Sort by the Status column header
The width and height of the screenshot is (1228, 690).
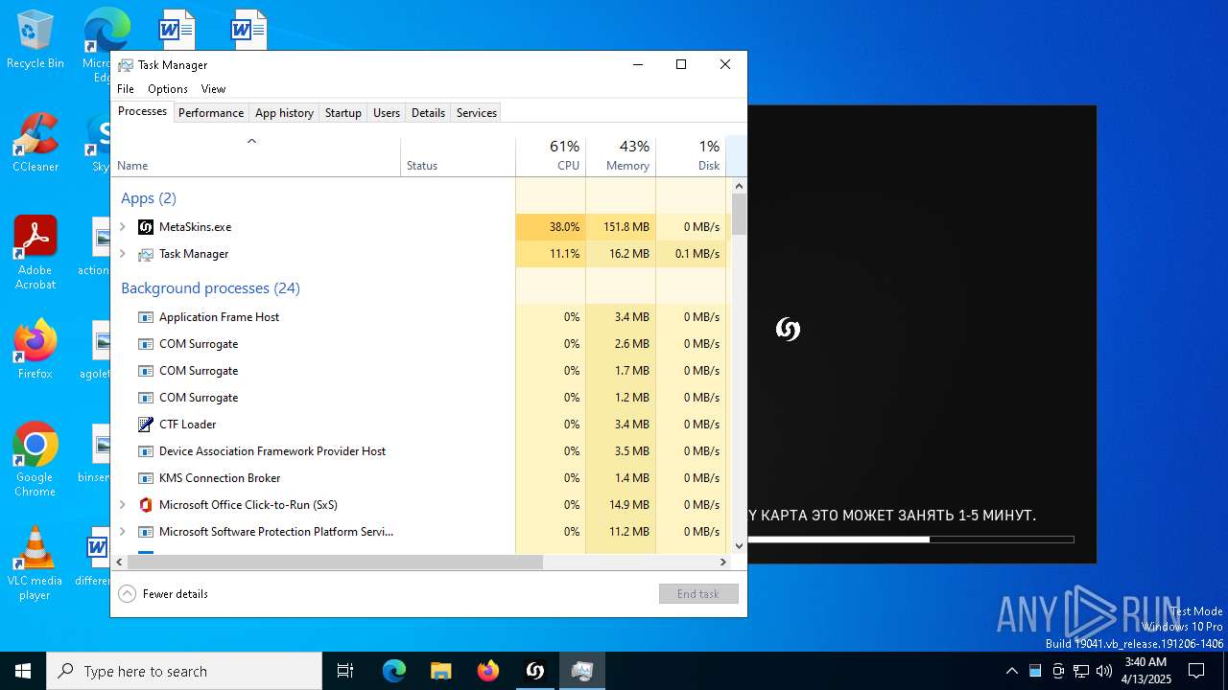(458, 156)
